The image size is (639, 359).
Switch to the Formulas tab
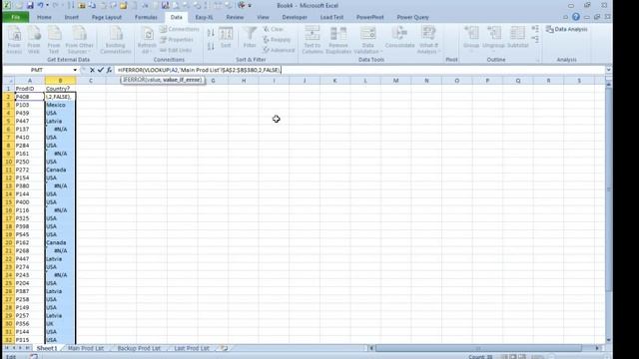pos(146,17)
